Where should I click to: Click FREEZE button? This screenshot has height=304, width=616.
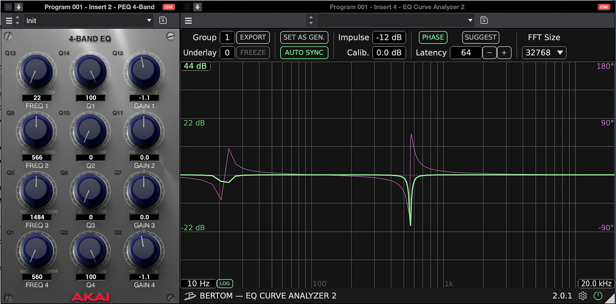tap(253, 52)
